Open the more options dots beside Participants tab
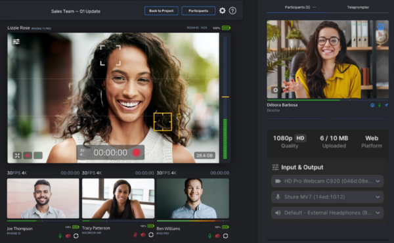This screenshot has height=243, width=394. [314, 7]
